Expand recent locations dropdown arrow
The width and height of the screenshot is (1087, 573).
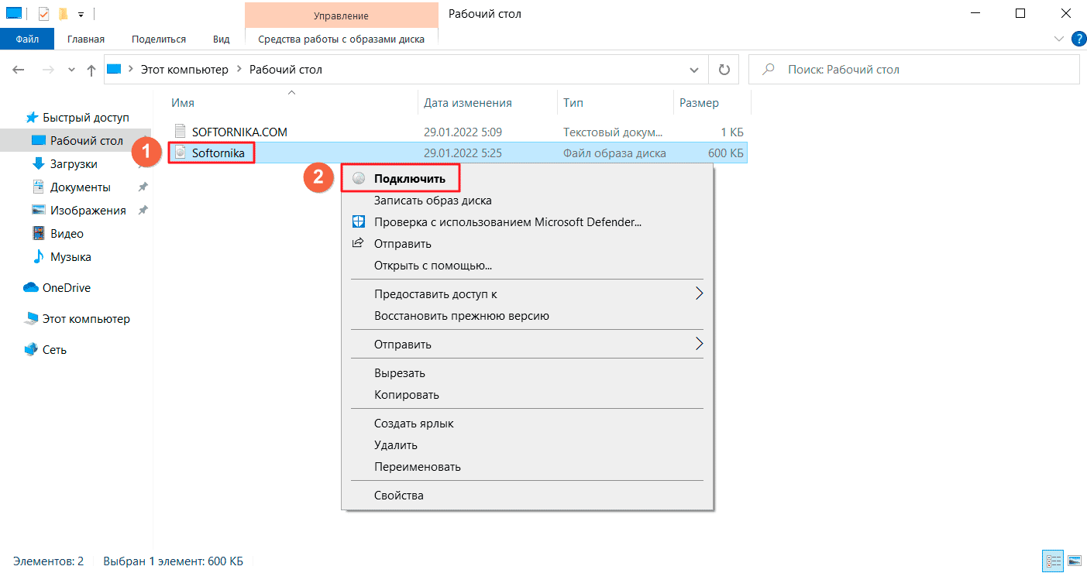pyautogui.click(x=71, y=70)
